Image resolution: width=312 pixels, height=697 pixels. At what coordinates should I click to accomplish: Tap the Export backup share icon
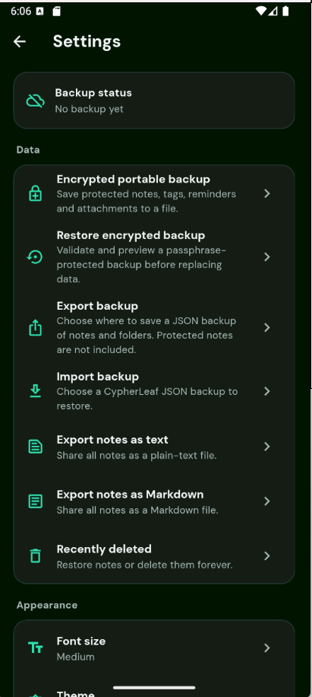click(x=36, y=328)
